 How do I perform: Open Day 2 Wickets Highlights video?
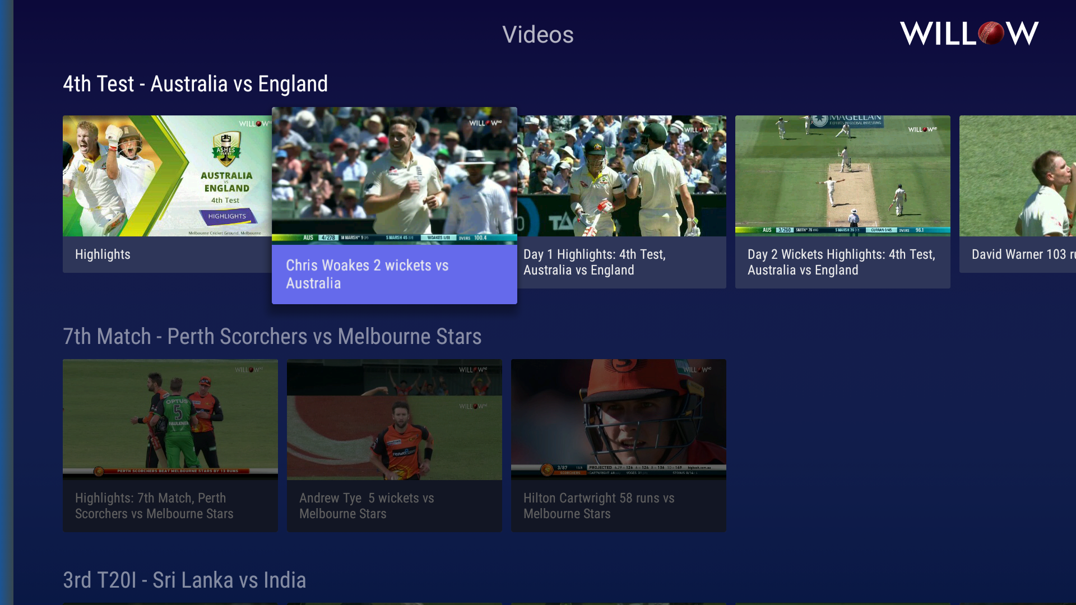tap(843, 202)
